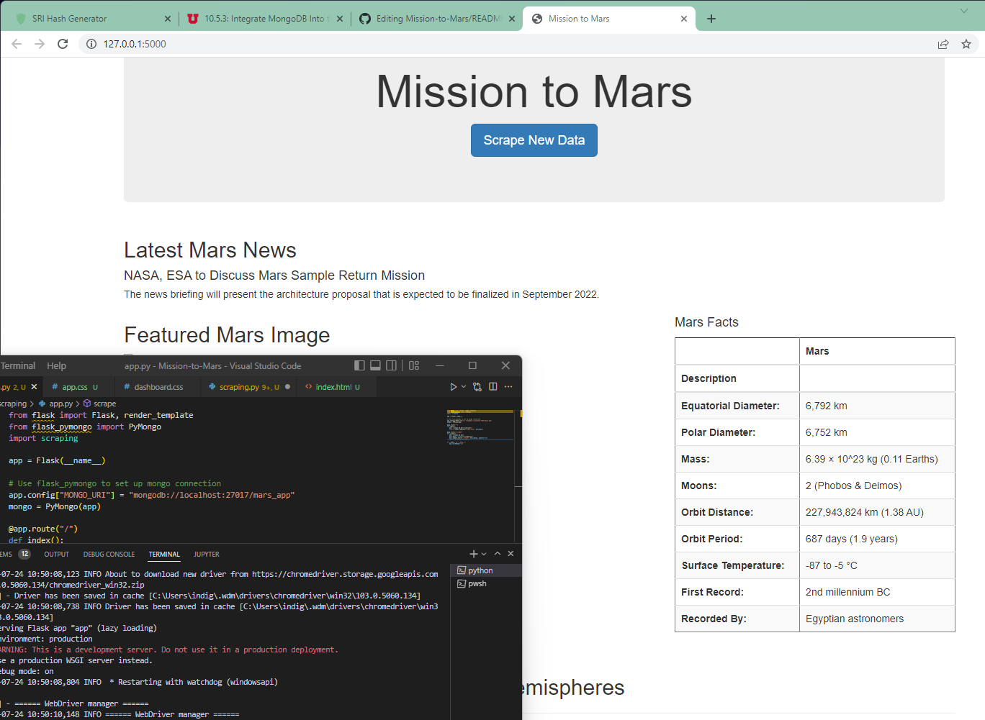Reload the page with the browser refresh icon
985x720 pixels.
pyautogui.click(x=63, y=44)
